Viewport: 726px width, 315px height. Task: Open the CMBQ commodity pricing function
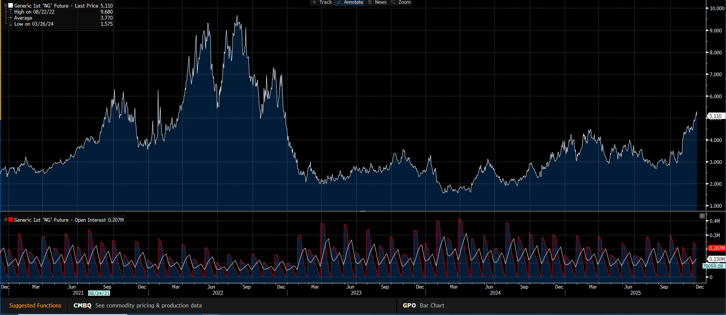(x=82, y=306)
